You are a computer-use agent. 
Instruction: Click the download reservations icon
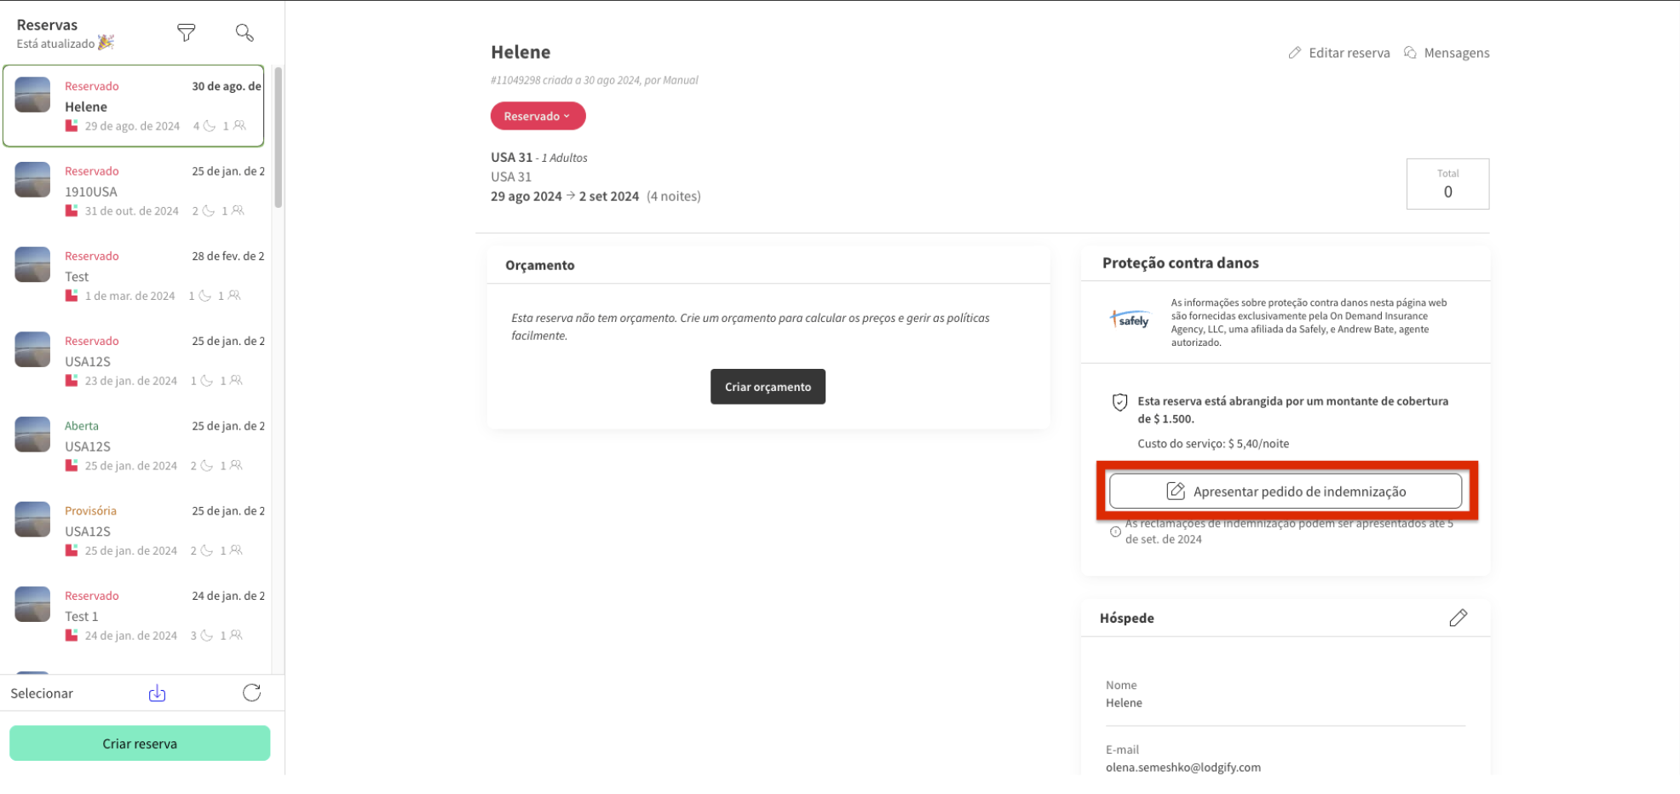(158, 693)
